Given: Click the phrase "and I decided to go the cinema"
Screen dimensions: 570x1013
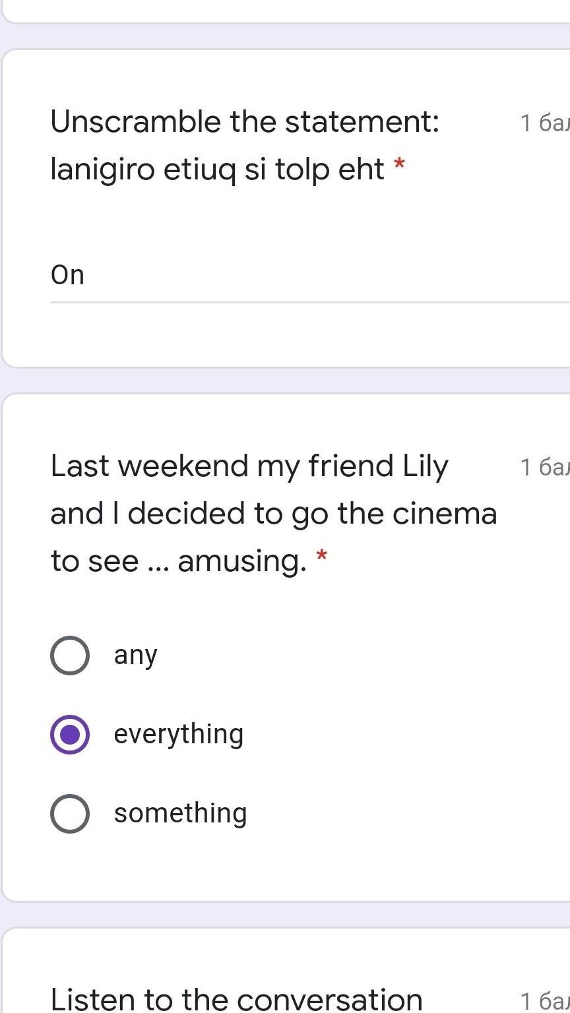Looking at the screenshot, I should click(x=274, y=514).
